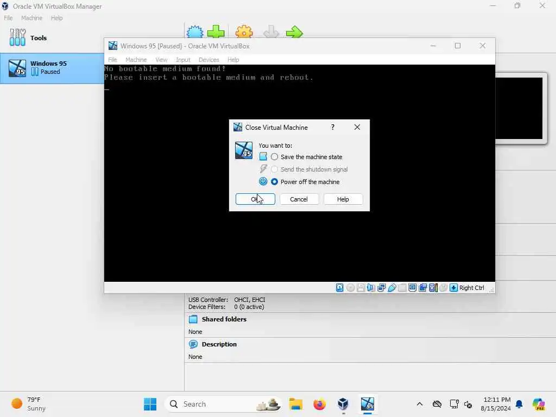
Task: Close the Close Virtual Machine dialog
Action: tap(357, 127)
